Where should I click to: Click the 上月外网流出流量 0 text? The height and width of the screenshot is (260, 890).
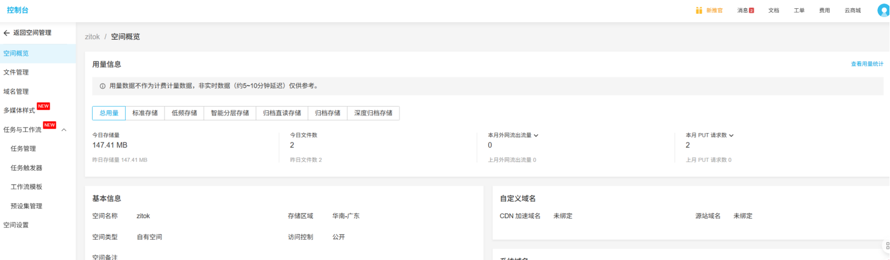click(512, 160)
